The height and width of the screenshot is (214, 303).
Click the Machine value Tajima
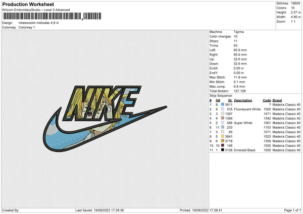tap(239, 32)
